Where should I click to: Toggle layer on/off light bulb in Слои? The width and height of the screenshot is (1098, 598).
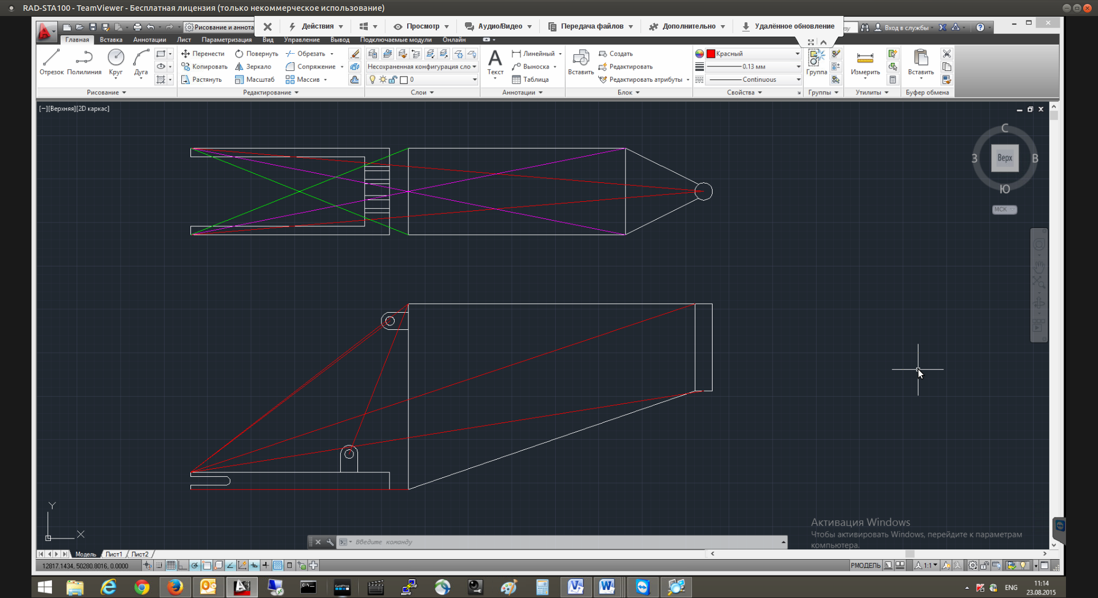372,79
